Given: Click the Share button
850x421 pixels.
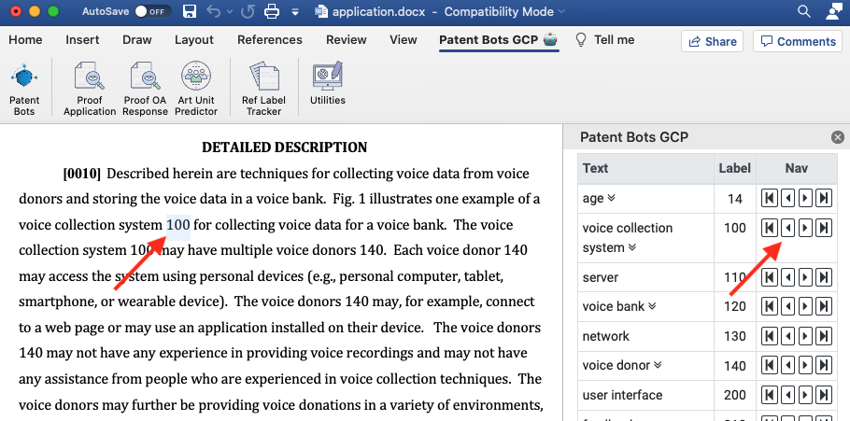Looking at the screenshot, I should pyautogui.click(x=713, y=42).
